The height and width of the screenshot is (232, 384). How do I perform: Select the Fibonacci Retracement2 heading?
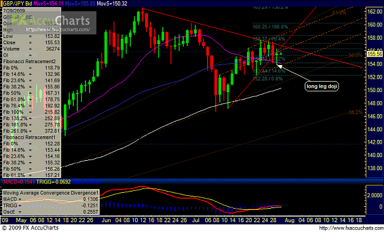(x=29, y=61)
